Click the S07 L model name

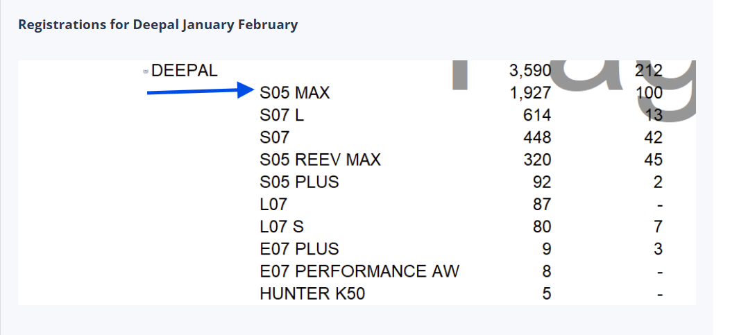(x=282, y=115)
